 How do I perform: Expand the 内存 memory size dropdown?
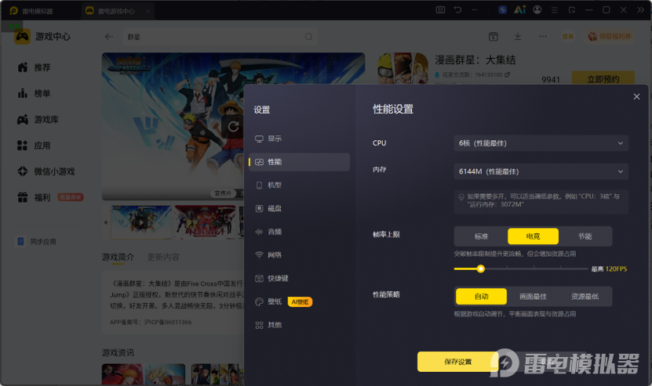(541, 171)
